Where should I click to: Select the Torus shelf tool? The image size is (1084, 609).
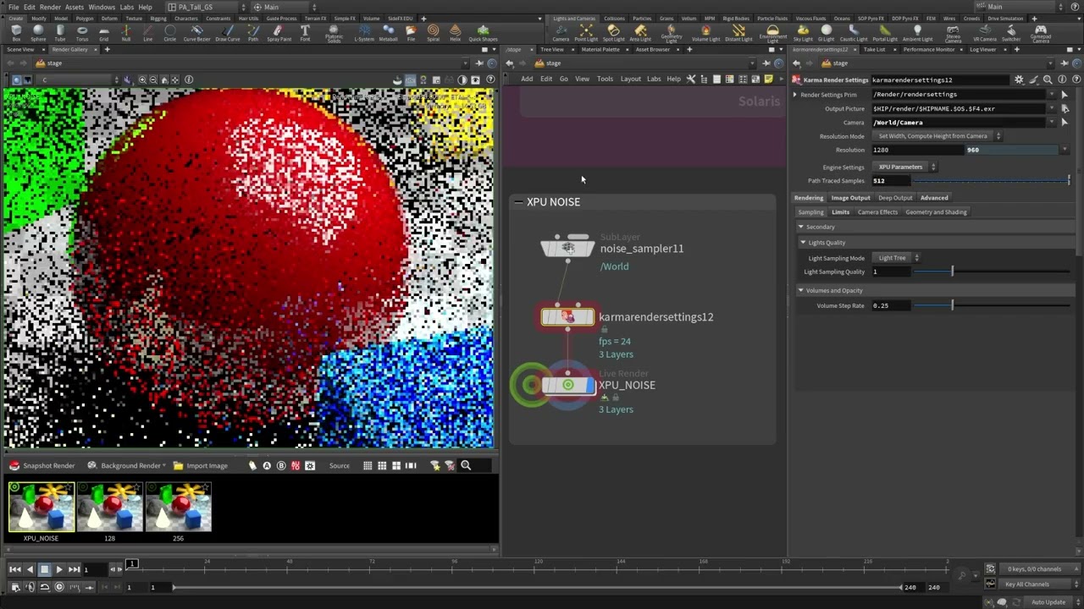[82, 33]
